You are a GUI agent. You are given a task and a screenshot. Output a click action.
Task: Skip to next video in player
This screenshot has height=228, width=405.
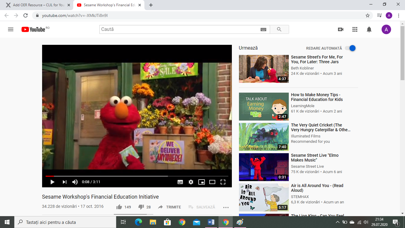(64, 182)
